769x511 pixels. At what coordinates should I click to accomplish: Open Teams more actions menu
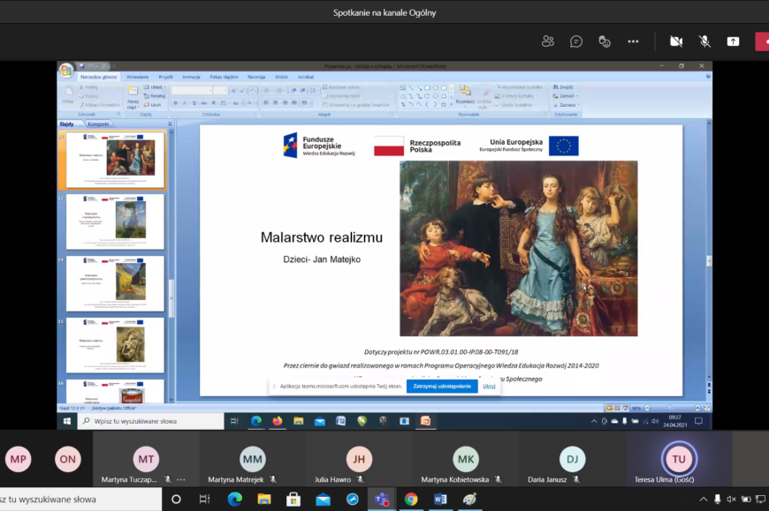pyautogui.click(x=633, y=41)
